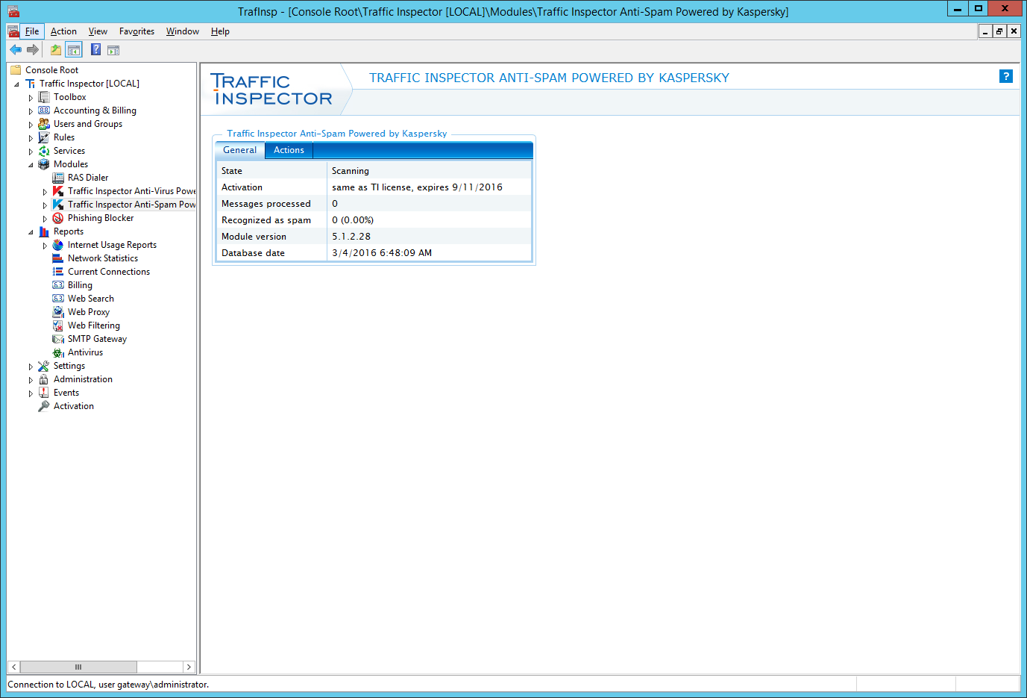Click the Toolbox icon in tree
This screenshot has width=1027, height=698.
(x=44, y=97)
